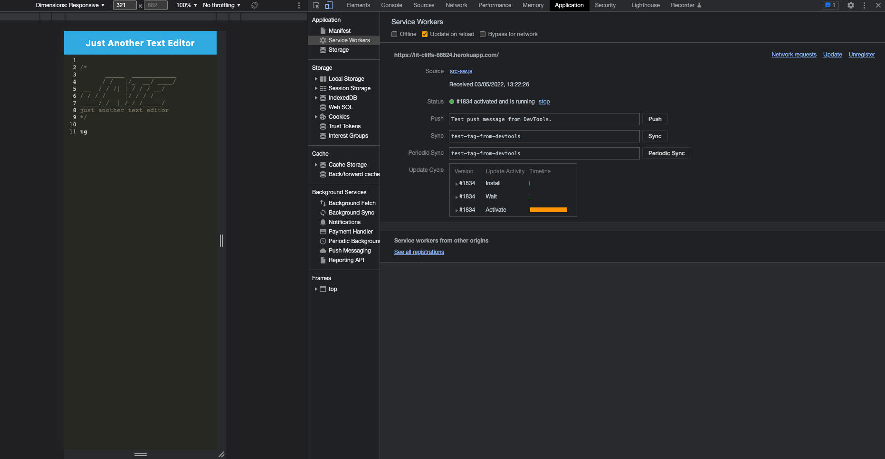Open the src-sw.js source link
This screenshot has width=885, height=459.
[x=461, y=71]
